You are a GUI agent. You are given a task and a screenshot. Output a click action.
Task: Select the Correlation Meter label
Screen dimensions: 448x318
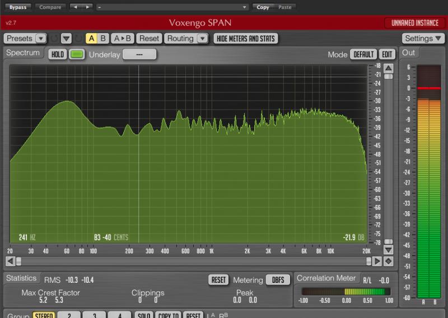pyautogui.click(x=326, y=278)
